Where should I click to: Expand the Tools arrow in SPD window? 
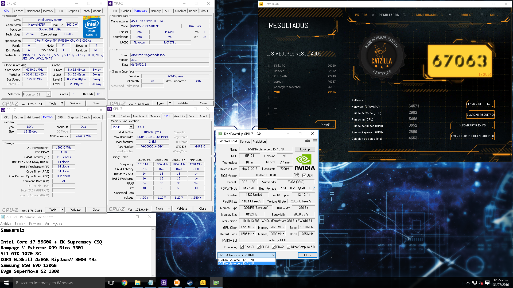click(x=169, y=209)
